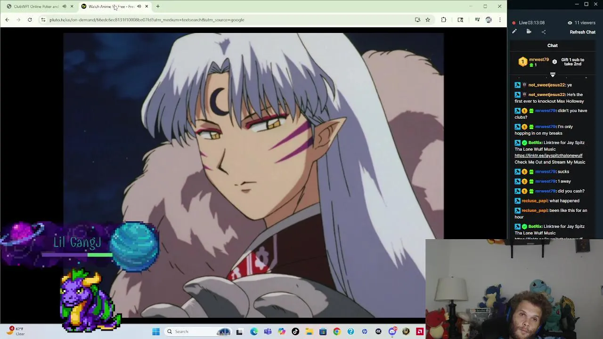Go forward in the browser

point(18,20)
